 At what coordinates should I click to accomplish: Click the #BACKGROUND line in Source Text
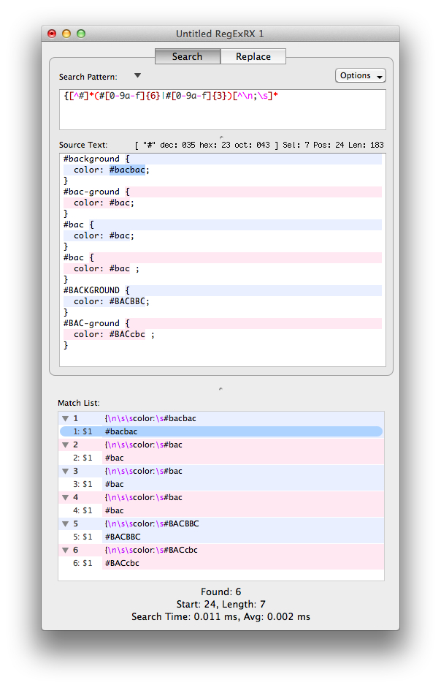(96, 290)
